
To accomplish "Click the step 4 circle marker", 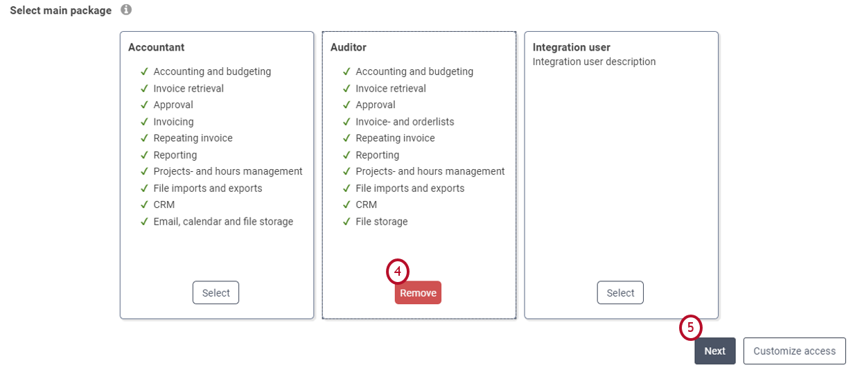I will pyautogui.click(x=398, y=272).
